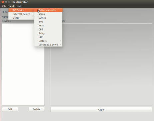The height and width of the screenshot is (121, 154).
Task: Expand the Other submenu
Action: coord(21,18)
